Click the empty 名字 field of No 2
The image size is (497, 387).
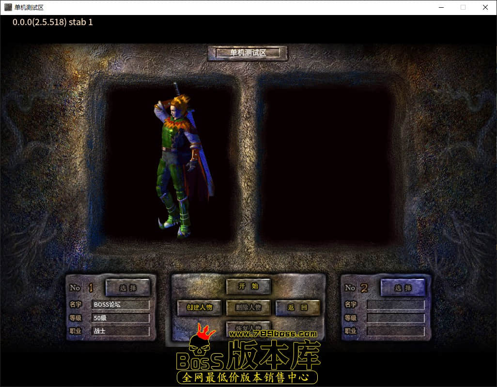[395, 305]
